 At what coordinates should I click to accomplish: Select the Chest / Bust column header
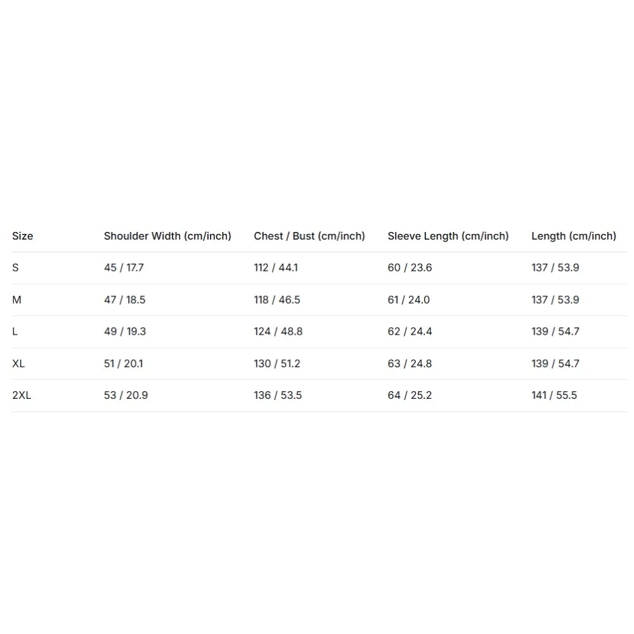click(x=309, y=236)
